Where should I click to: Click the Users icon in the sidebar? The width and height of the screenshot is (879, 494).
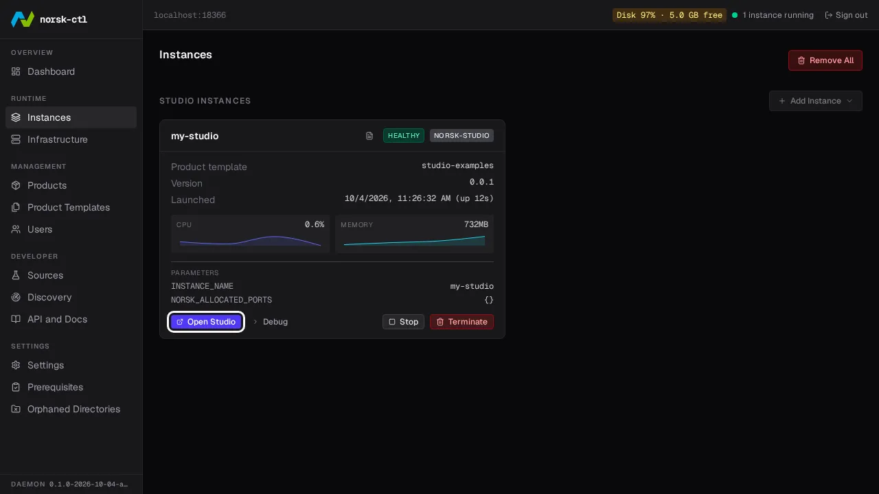click(16, 229)
